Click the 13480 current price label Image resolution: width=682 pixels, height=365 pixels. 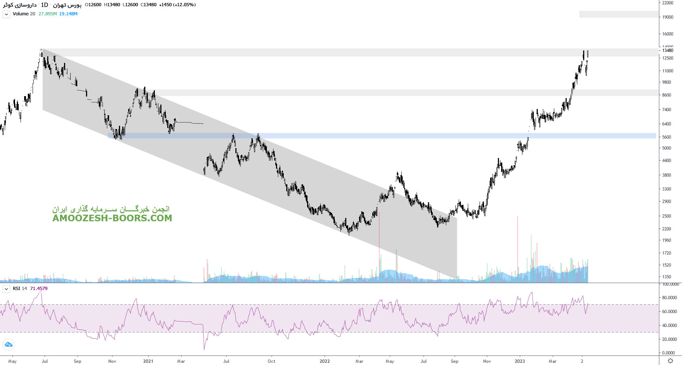[x=668, y=50]
